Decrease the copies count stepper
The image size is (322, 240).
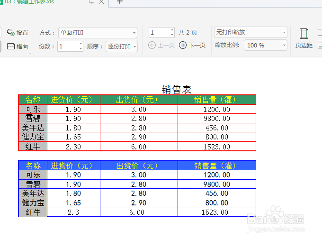point(80,49)
